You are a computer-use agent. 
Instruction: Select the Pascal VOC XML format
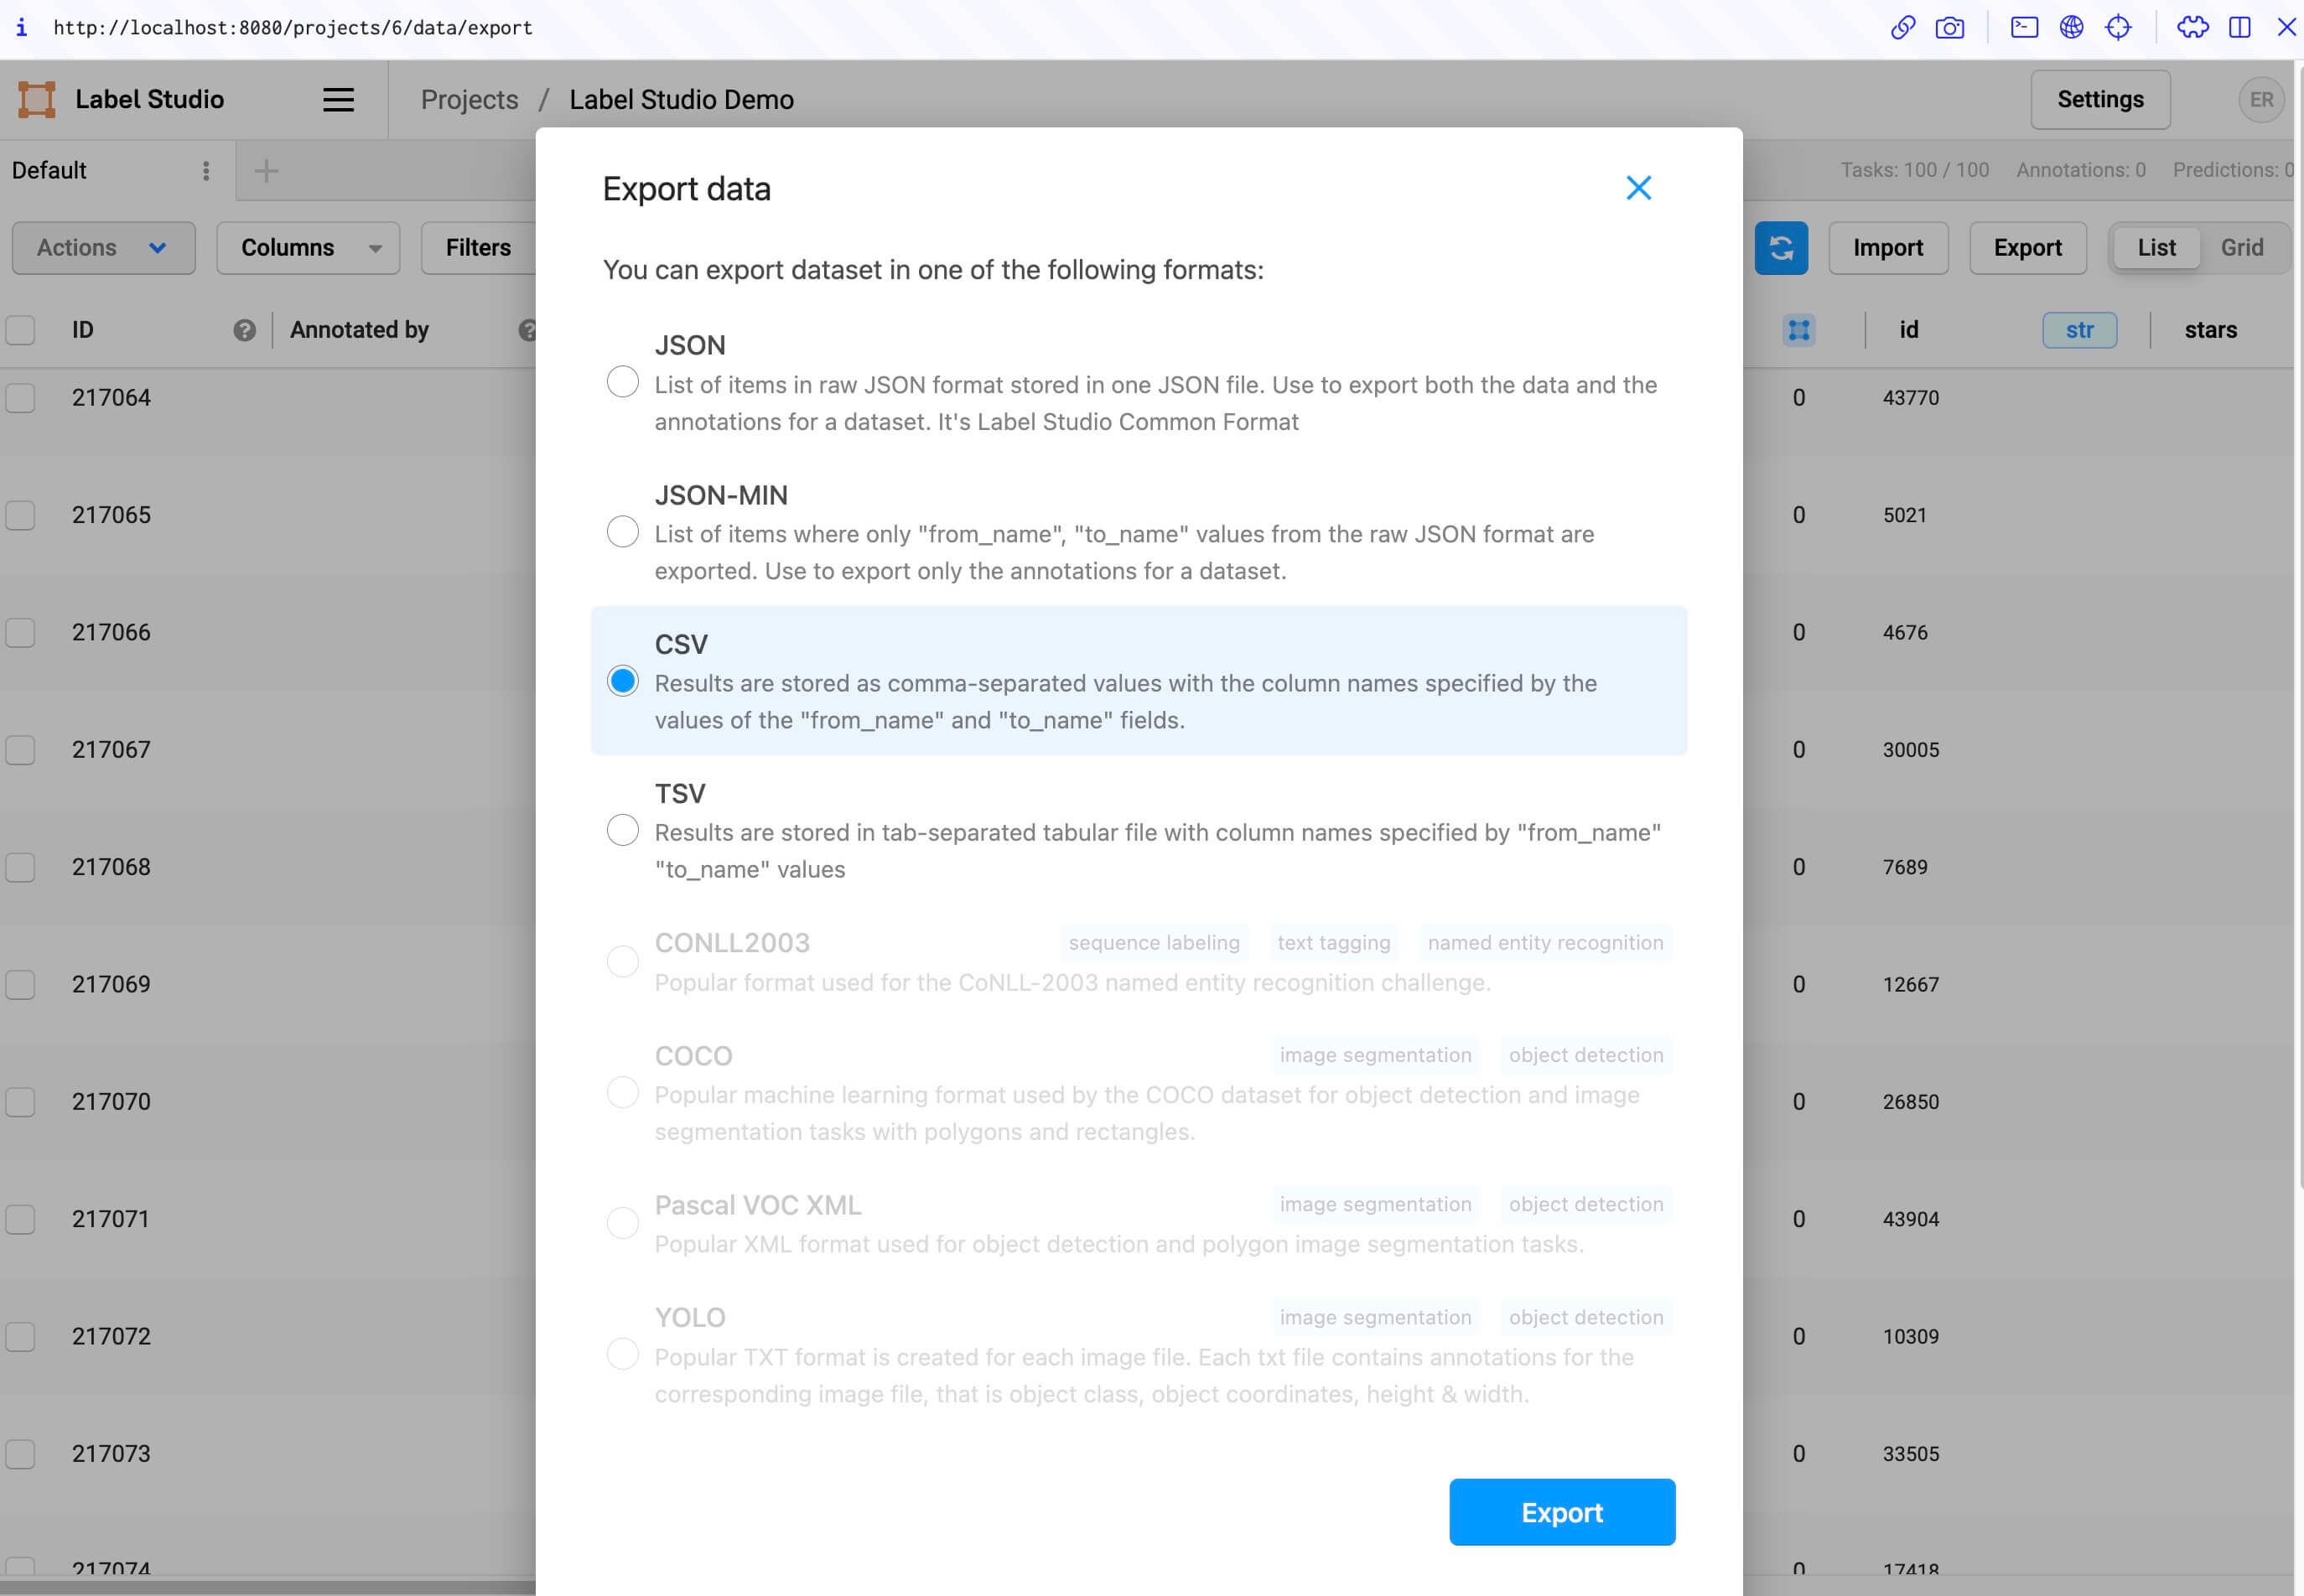pos(622,1223)
